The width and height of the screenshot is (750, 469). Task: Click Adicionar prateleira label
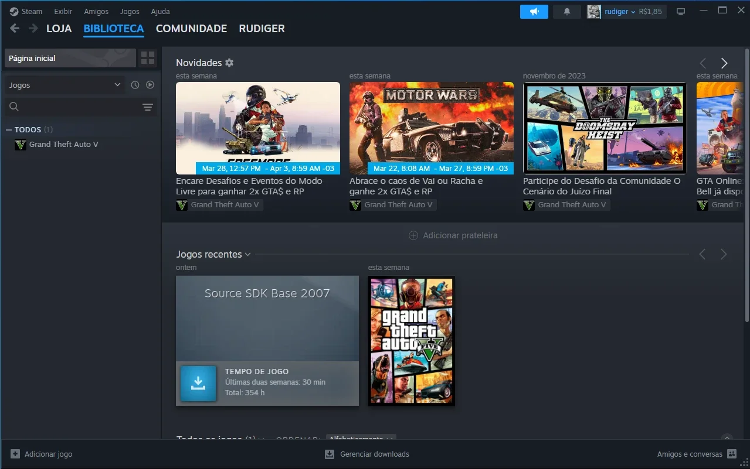[x=460, y=235]
